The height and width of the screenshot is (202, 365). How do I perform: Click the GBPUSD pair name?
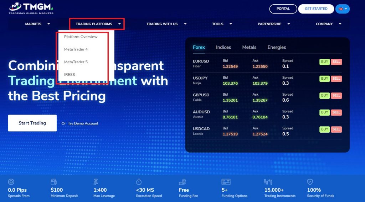pyautogui.click(x=201, y=95)
